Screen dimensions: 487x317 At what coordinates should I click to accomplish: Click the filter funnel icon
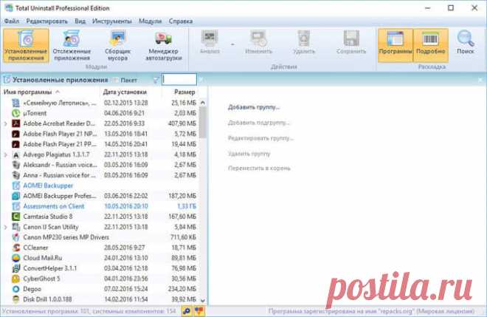click(x=156, y=81)
